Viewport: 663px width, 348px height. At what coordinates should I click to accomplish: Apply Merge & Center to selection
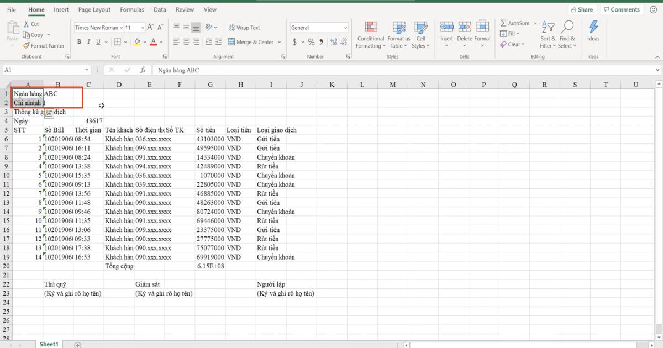pos(251,41)
